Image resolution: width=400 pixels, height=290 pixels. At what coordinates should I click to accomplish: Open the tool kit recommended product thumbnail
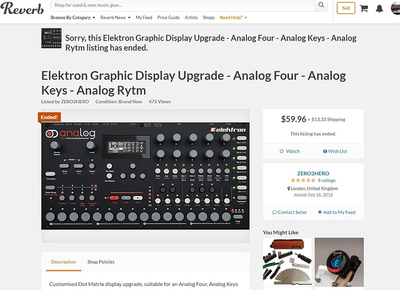pyautogui.click(x=287, y=262)
